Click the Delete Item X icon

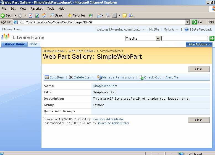tap(71, 77)
